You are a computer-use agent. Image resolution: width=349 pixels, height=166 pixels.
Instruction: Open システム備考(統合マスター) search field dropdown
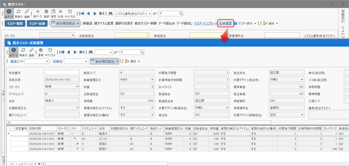point(150,14)
